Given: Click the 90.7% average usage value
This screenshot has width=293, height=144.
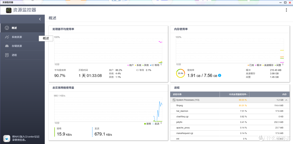Looking at the screenshot, I should coord(60,76).
